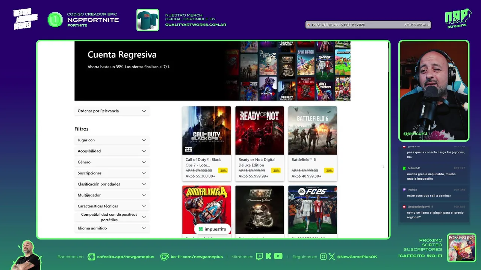Expand the Género filter
Viewport: 481px width, 270px height.
point(112,162)
